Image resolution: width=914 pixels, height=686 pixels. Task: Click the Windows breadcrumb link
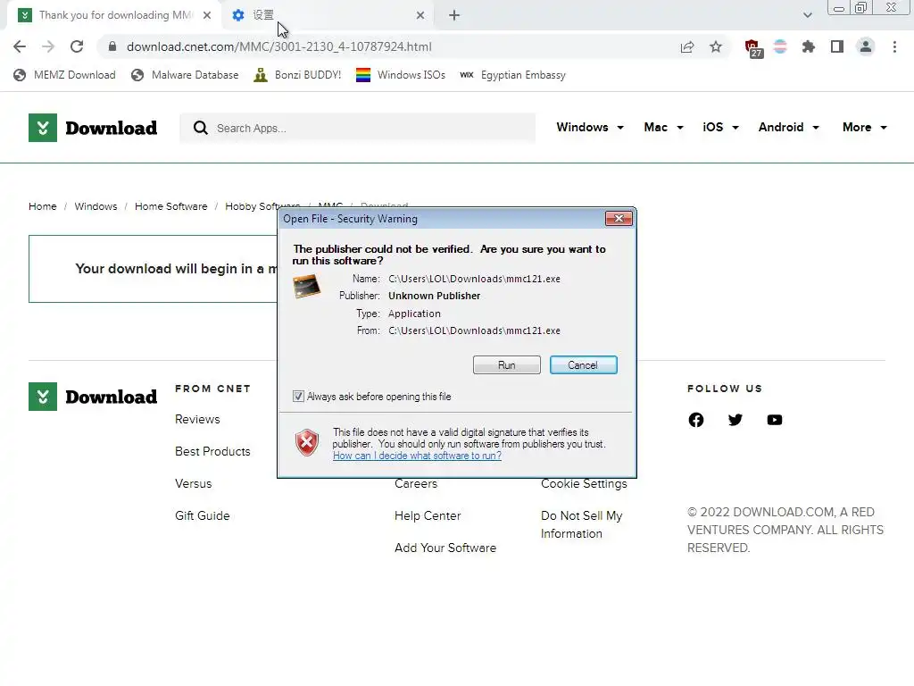(96, 206)
